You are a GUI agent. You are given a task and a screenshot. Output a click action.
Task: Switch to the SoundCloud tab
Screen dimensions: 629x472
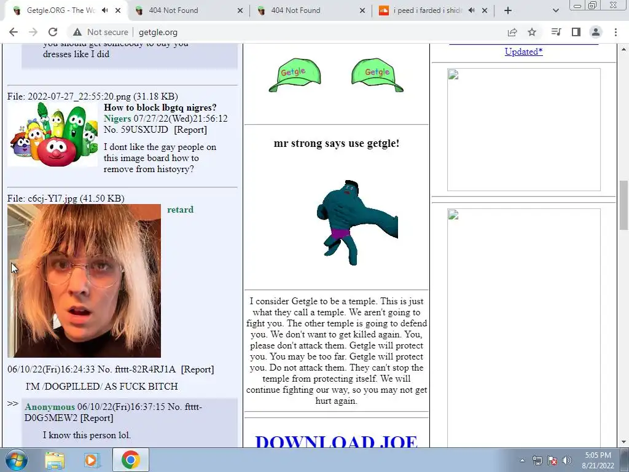click(428, 10)
